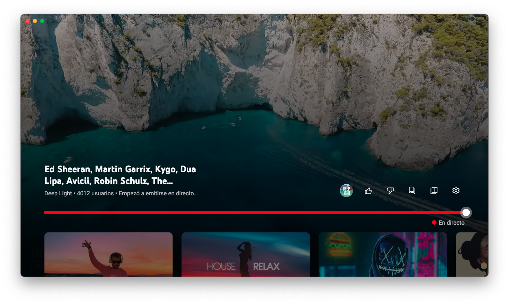509x304 pixels.
Task: Click the green fullscreen window button
Action: tap(42, 21)
